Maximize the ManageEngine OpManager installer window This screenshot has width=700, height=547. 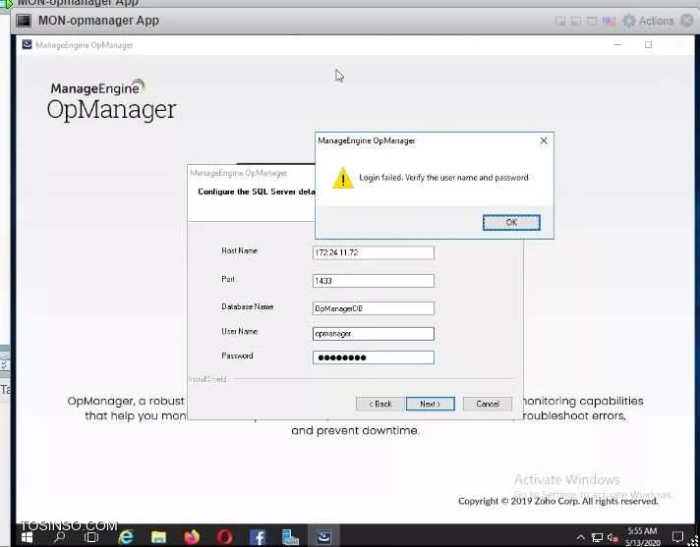coord(648,44)
